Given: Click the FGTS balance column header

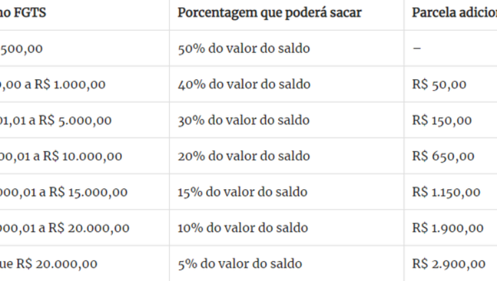Looking at the screenshot, I should [23, 13].
